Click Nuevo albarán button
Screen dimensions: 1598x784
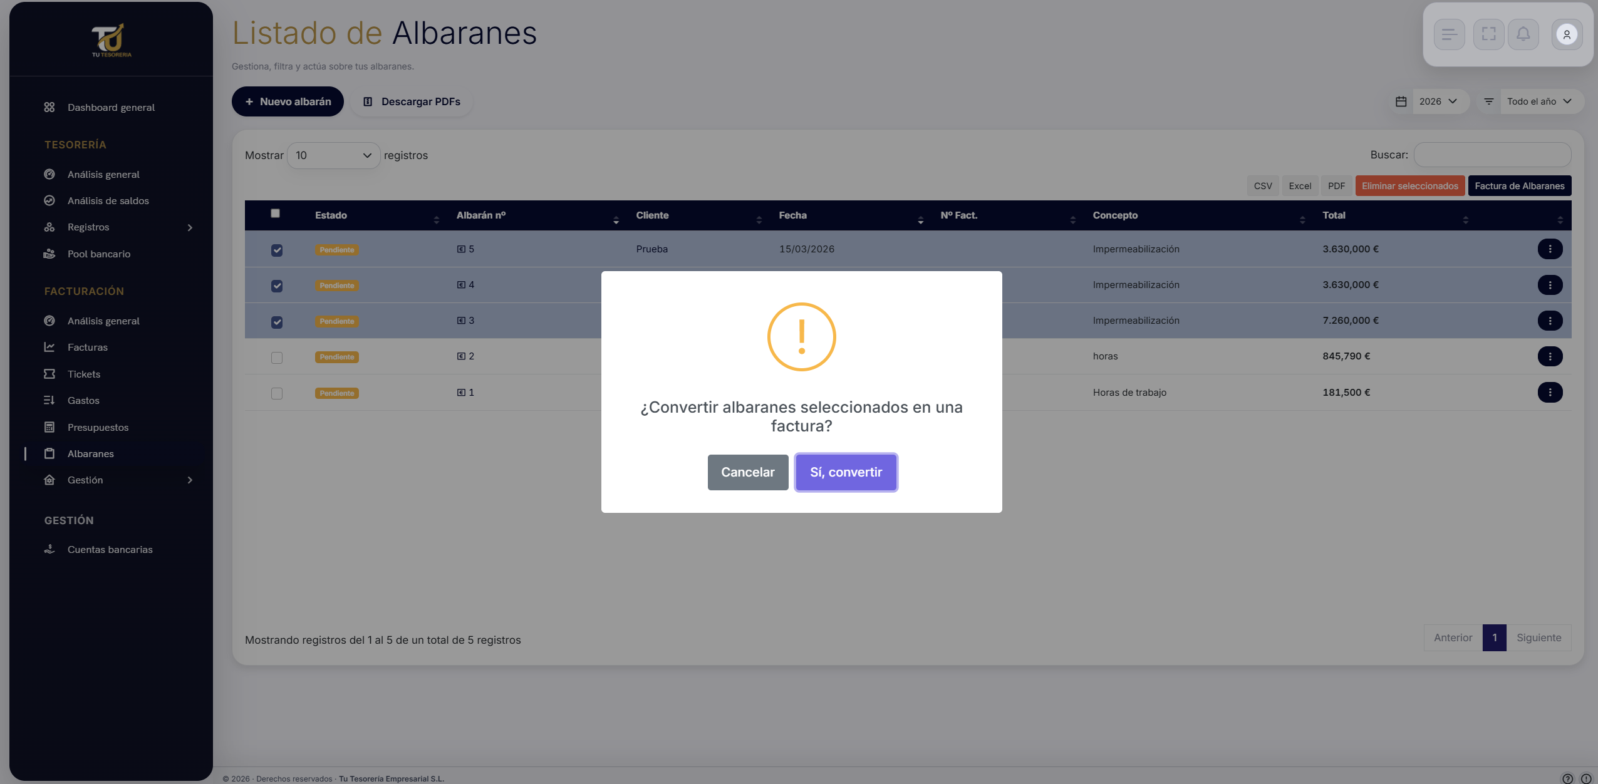point(288,101)
